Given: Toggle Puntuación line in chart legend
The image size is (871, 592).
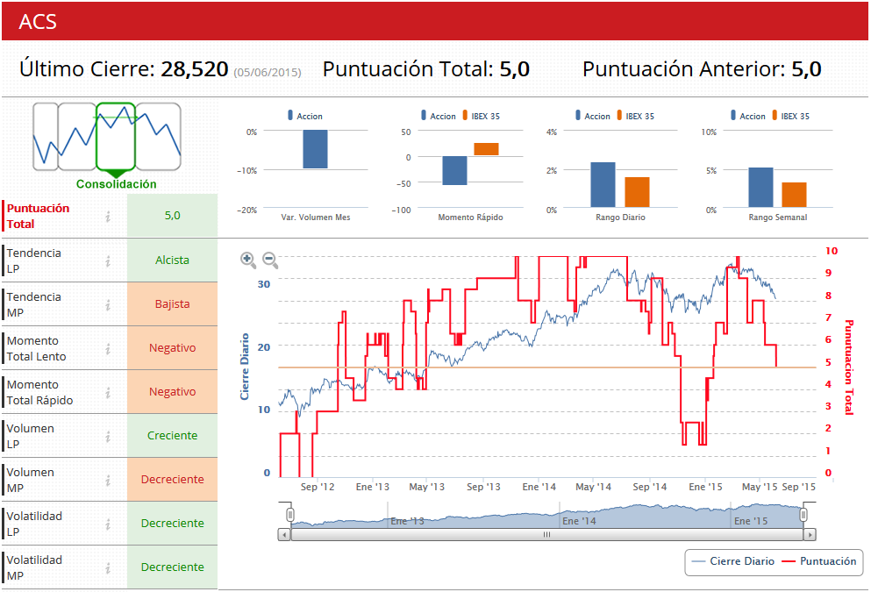Looking at the screenshot, I should [x=818, y=561].
